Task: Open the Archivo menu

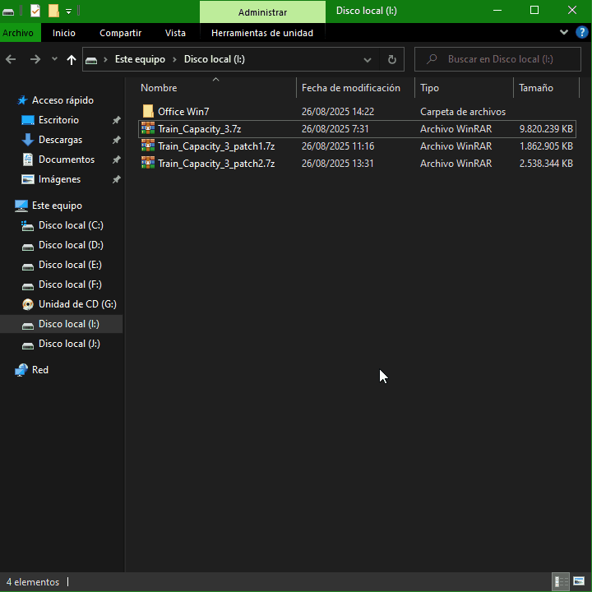Action: pos(18,33)
